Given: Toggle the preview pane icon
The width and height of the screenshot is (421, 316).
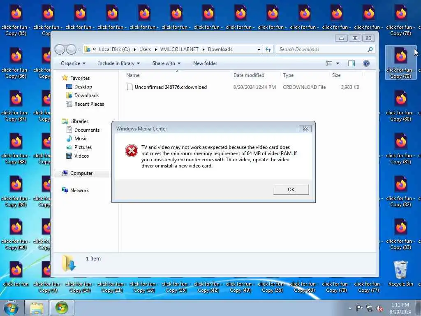Looking at the screenshot, I should (x=352, y=63).
